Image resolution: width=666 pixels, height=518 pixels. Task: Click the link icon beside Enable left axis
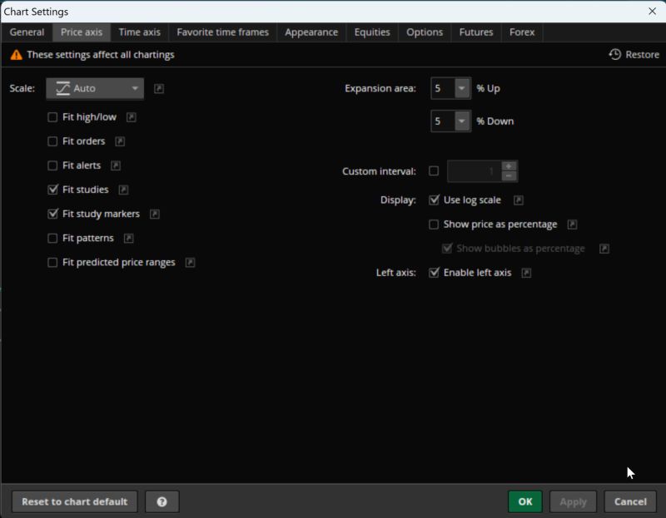click(x=526, y=272)
